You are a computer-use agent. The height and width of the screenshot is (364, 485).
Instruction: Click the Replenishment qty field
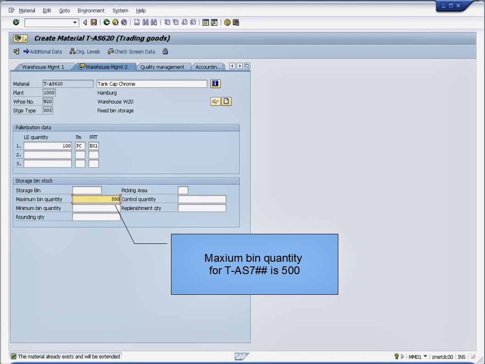pyautogui.click(x=202, y=208)
